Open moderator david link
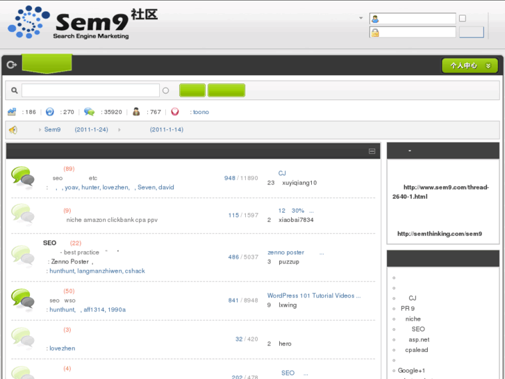This screenshot has width=505, height=379. pyautogui.click(x=166, y=187)
